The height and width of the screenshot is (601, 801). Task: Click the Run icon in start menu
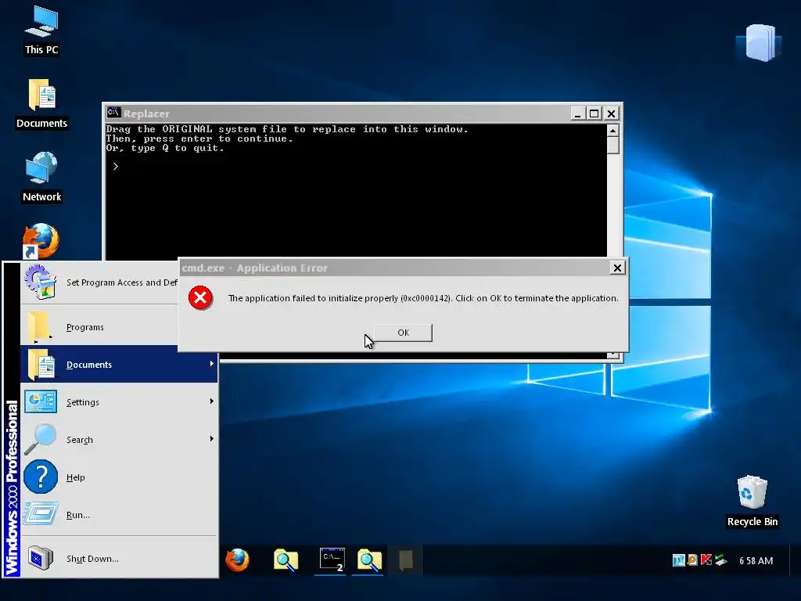click(x=41, y=513)
